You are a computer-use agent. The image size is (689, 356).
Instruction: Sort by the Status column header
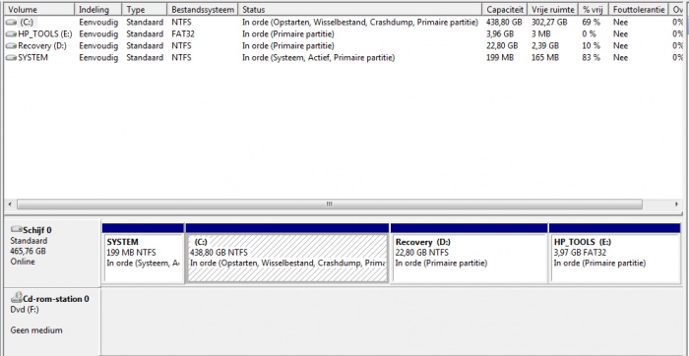360,9
